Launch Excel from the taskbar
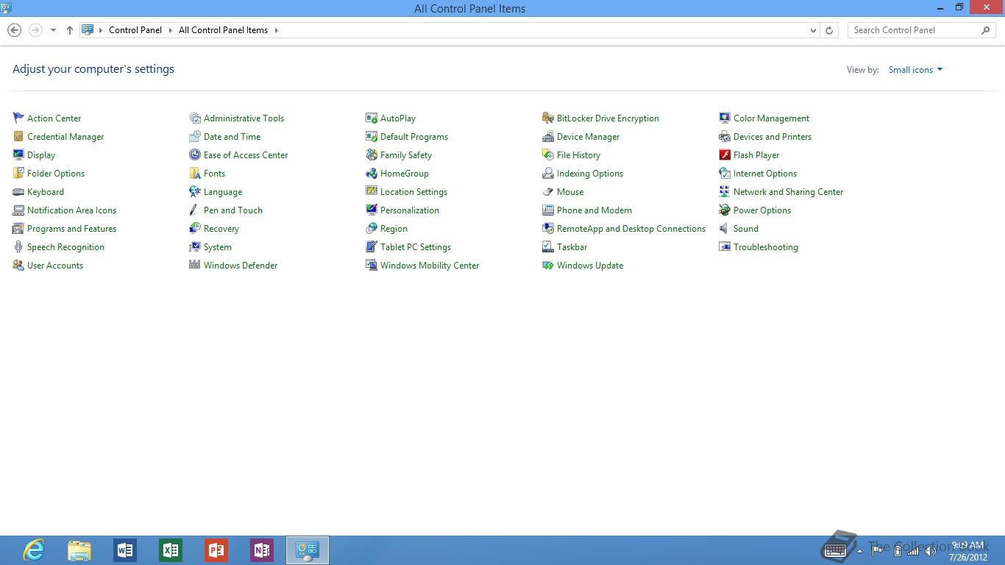This screenshot has width=1005, height=565. coord(171,550)
